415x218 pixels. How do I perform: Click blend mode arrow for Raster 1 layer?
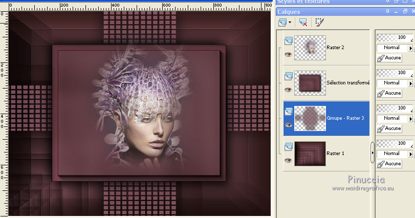click(x=410, y=154)
